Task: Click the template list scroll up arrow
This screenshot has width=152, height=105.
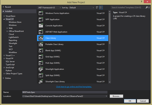Action: (x=110, y=12)
